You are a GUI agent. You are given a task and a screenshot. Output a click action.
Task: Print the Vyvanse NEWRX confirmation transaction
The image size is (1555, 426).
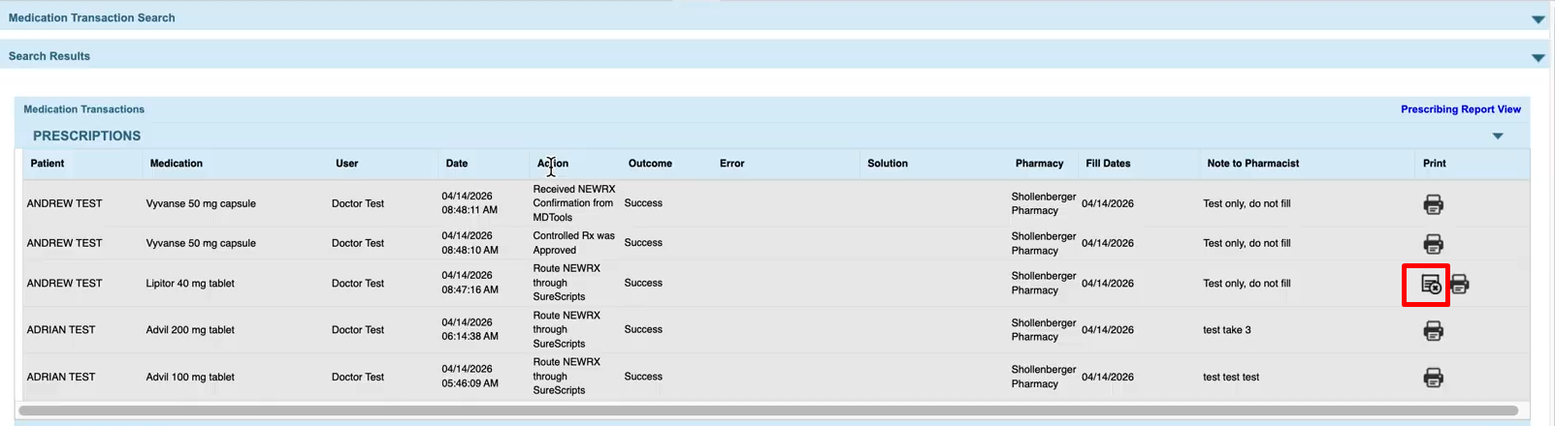[x=1433, y=204]
